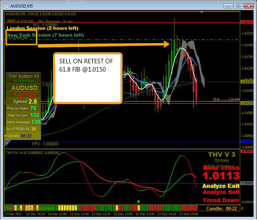Click the 'Daily Average: 139' row
The image size is (257, 220).
[23, 122]
